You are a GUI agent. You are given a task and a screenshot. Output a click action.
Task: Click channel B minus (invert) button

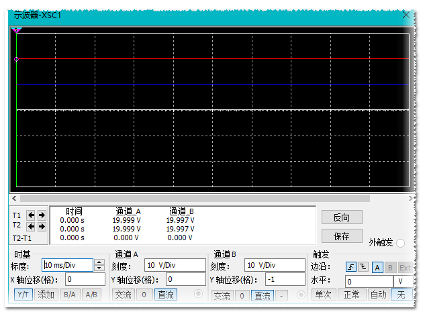point(281,296)
